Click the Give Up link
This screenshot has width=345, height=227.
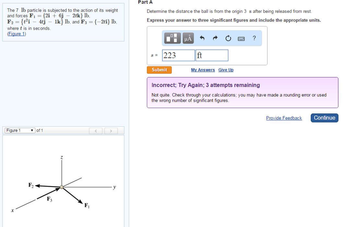coord(226,70)
